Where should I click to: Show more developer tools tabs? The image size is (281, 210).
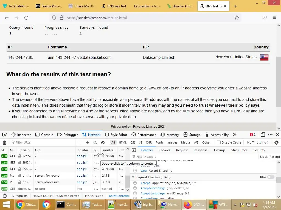[x=234, y=135]
